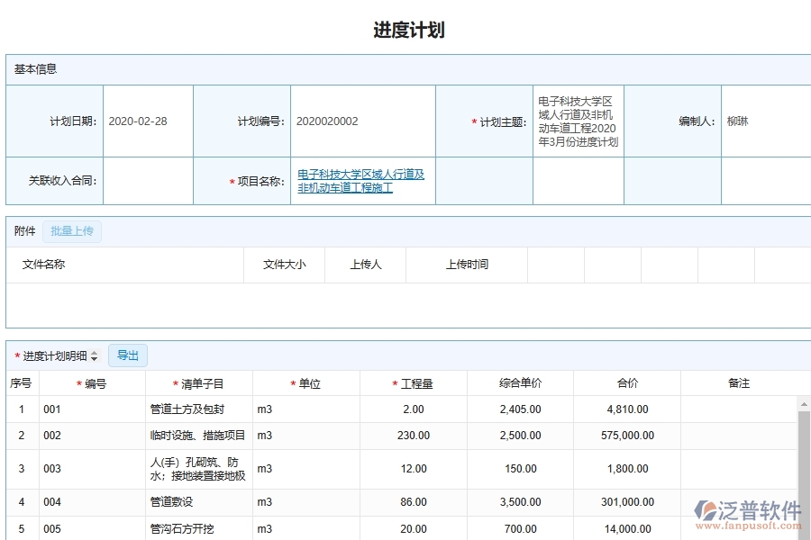The image size is (811, 540).
Task: Click the 批量上传 batch upload button
Action: click(x=72, y=231)
